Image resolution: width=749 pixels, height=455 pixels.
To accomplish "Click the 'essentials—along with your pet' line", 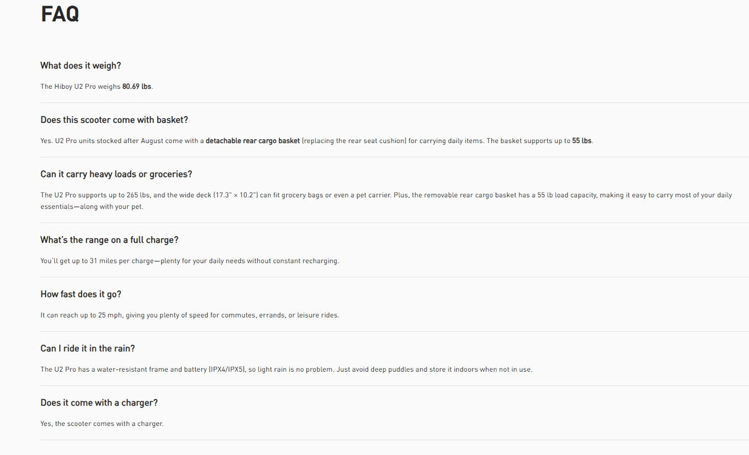I will point(92,207).
